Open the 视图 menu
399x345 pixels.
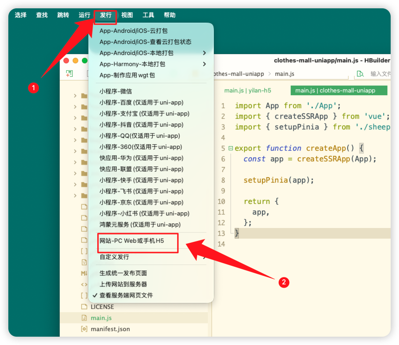(x=127, y=15)
